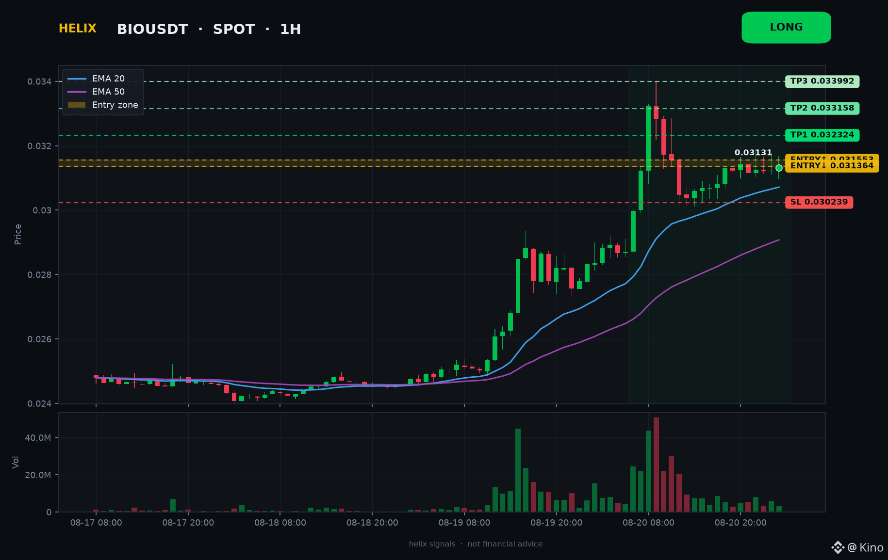Click the ENTRY↓ 0.031364 label

pos(832,166)
